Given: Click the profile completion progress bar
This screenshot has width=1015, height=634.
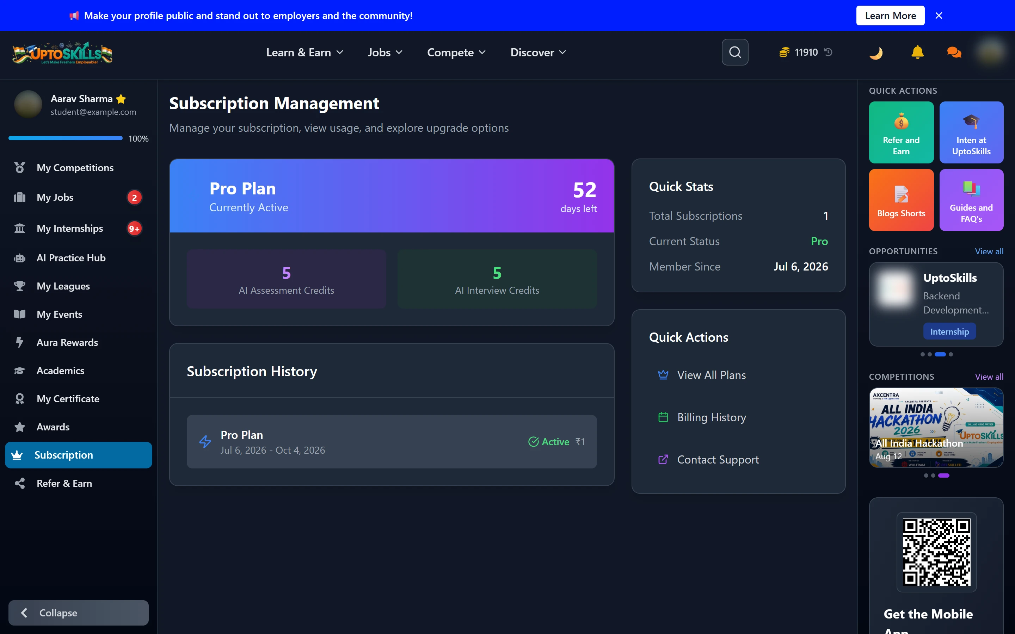Looking at the screenshot, I should [x=66, y=138].
